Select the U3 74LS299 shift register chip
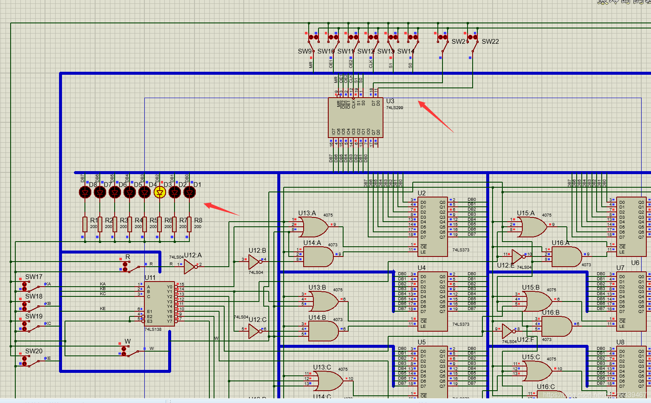651x403 pixels. (355, 118)
